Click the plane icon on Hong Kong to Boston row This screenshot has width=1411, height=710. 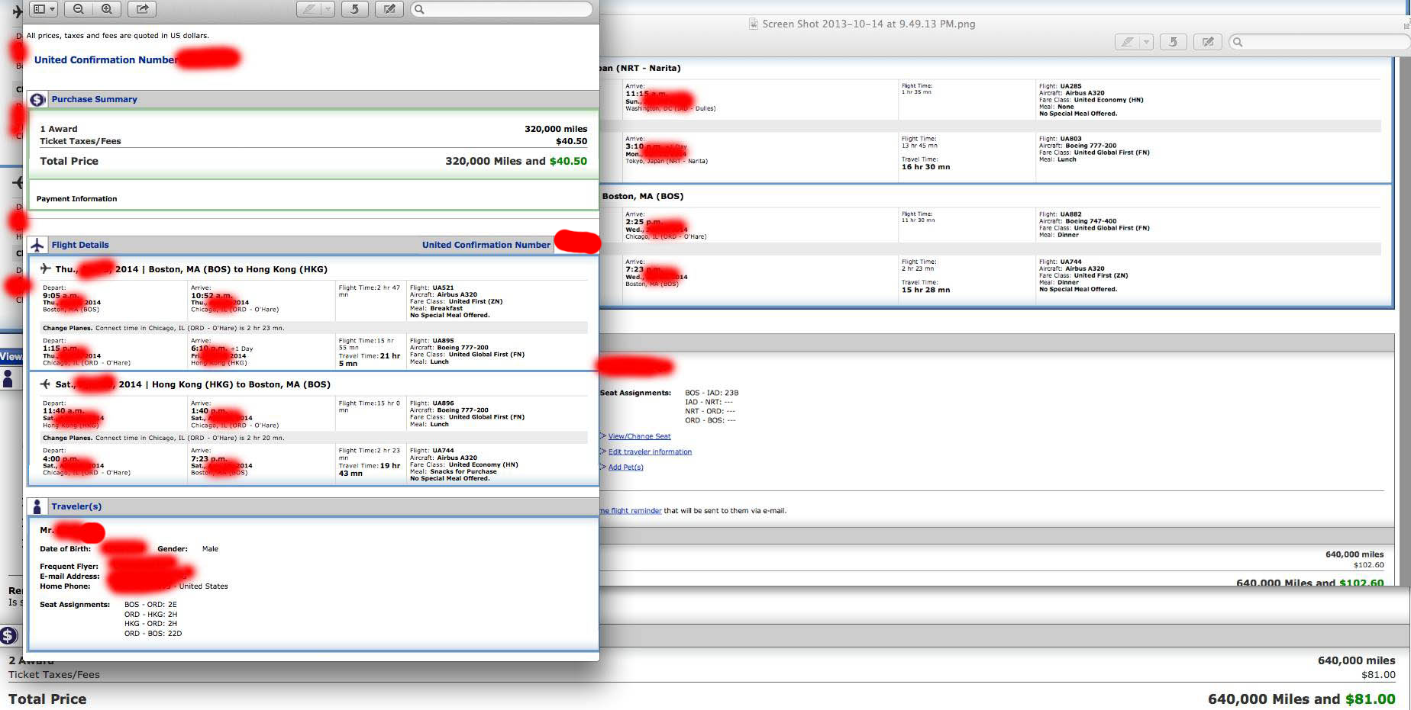point(45,384)
